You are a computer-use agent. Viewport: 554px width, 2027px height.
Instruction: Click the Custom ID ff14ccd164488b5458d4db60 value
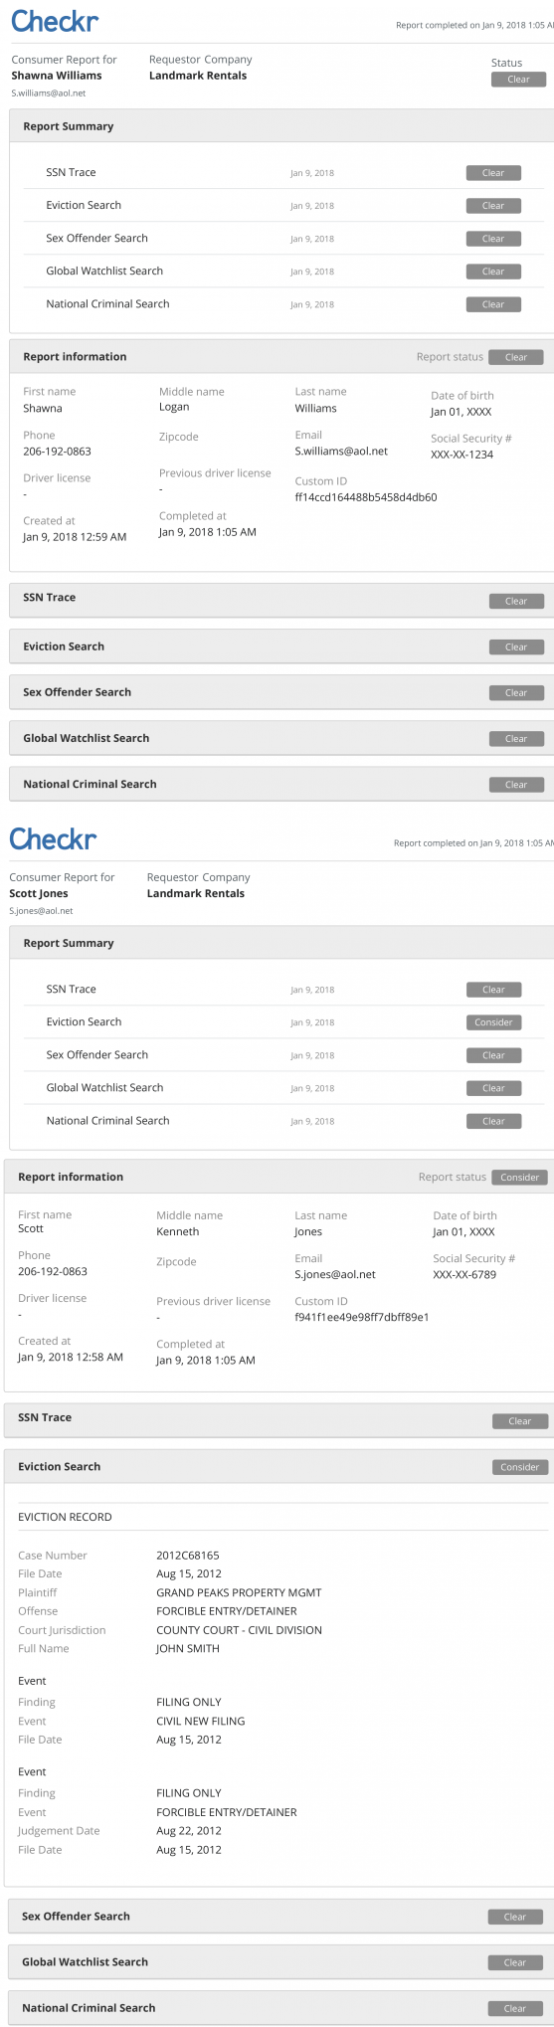366,497
